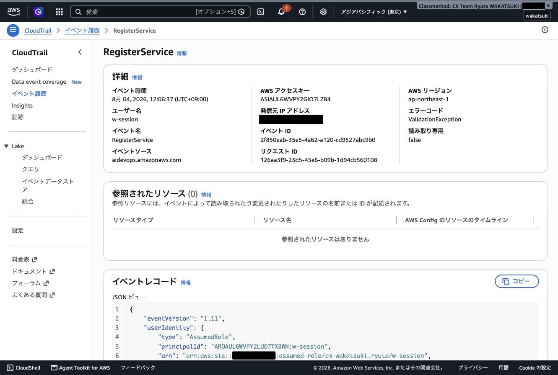Open CloudShell in bottom bar
This screenshot has height=375, width=558.
[x=23, y=367]
